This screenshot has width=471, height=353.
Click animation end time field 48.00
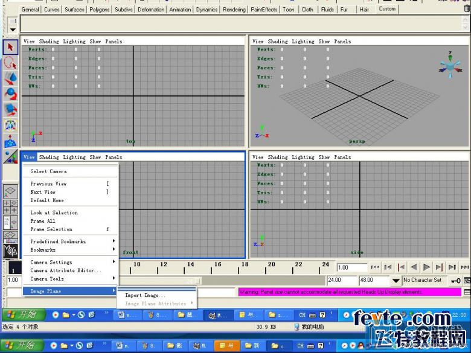[x=374, y=281]
